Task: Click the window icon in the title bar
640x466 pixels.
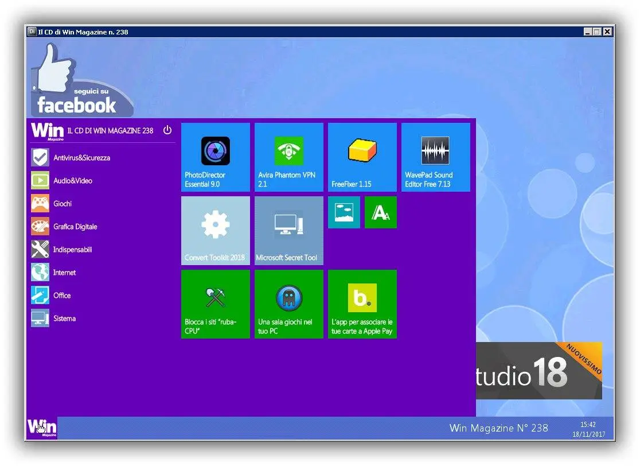Action: (32, 32)
